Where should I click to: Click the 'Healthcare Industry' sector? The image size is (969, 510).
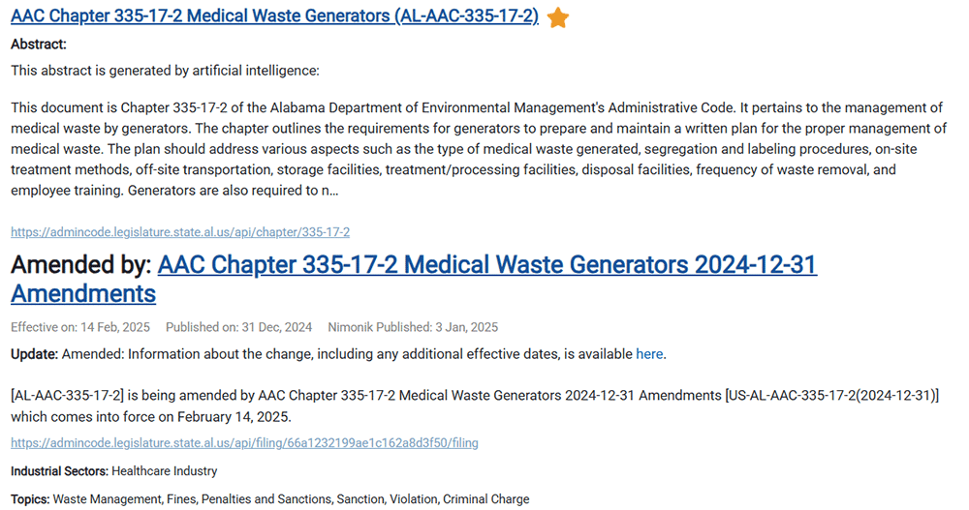point(165,471)
